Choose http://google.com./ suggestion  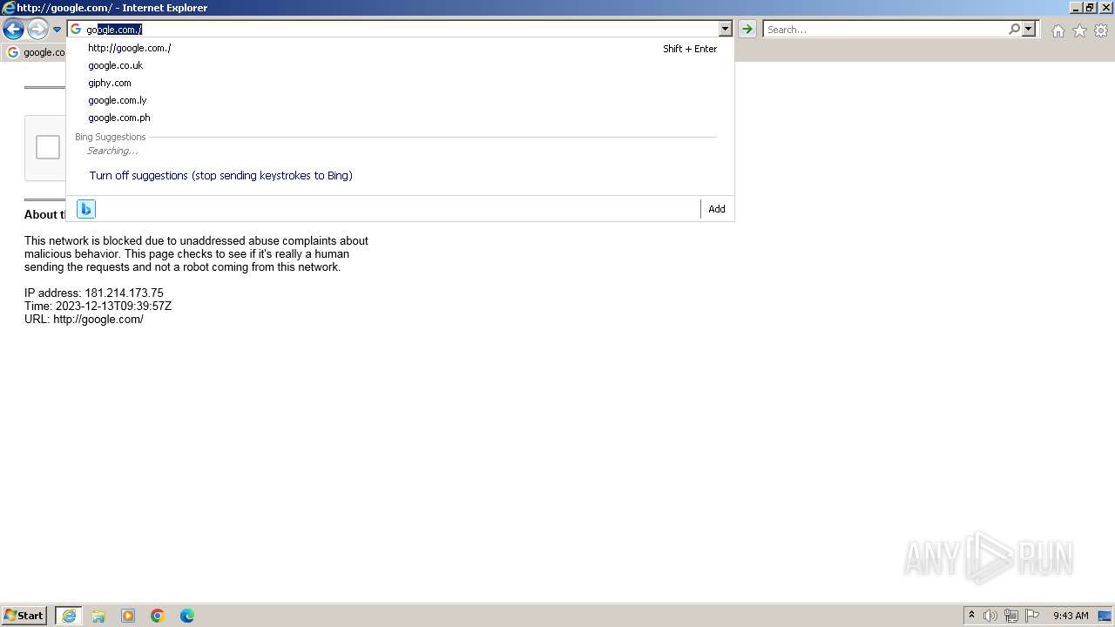(401, 48)
